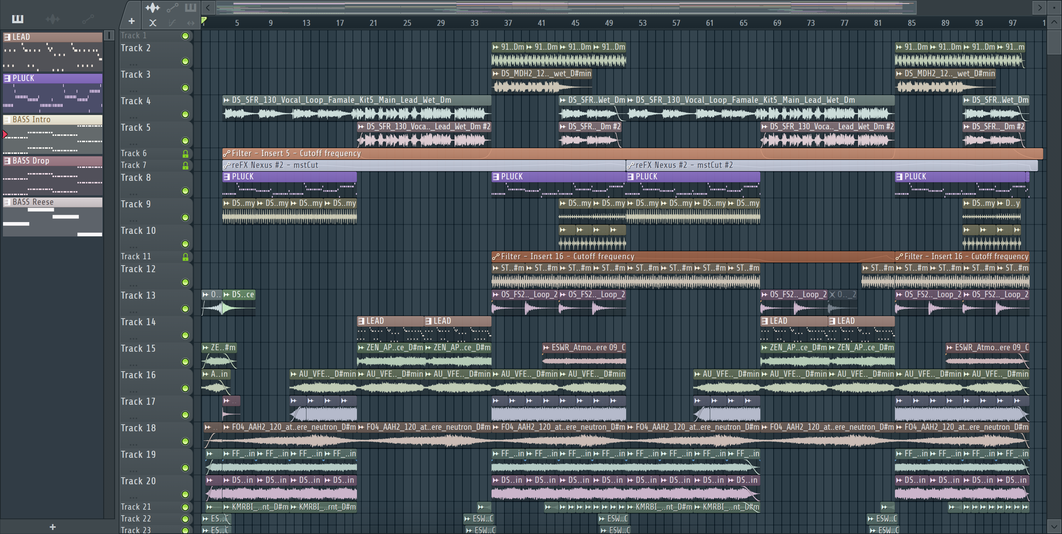
Task: Click bar 89 on the timeline ruler
Action: [x=945, y=23]
